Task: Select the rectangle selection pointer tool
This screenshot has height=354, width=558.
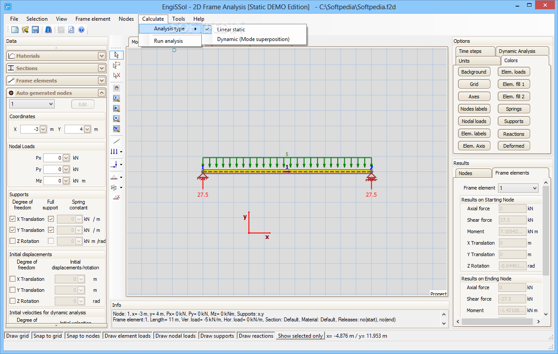Action: (117, 65)
